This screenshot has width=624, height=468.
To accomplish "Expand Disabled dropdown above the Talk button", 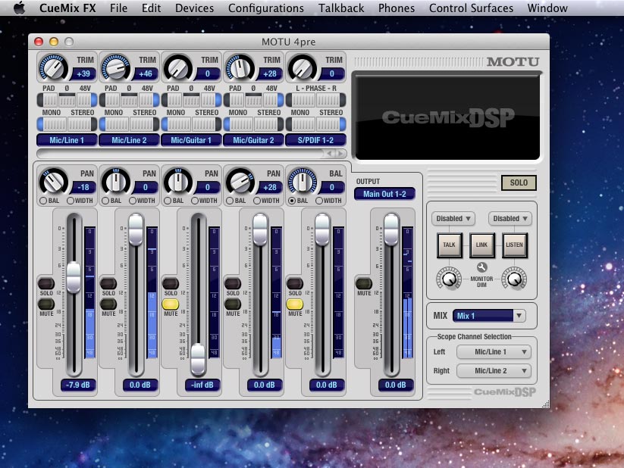I will [453, 219].
